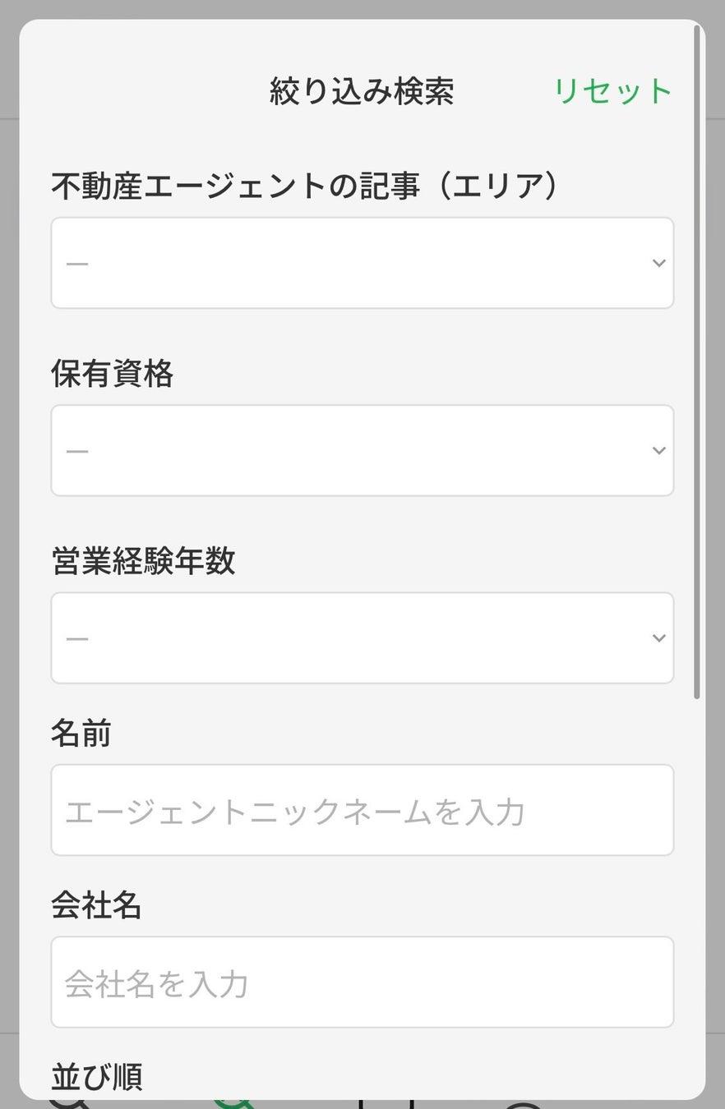
Task: Click the dash placeholder in the エリア dropdown
Action: [x=77, y=264]
